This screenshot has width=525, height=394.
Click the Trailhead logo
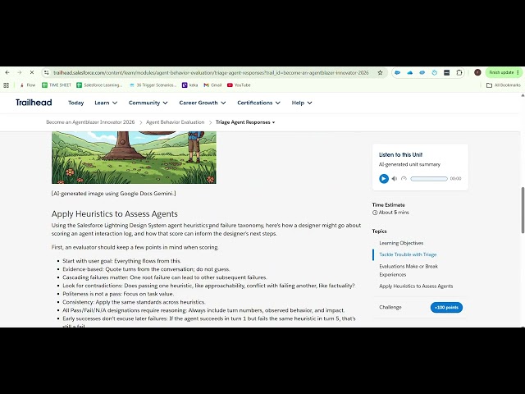[34, 103]
